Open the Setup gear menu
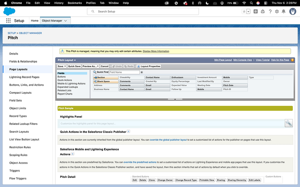The height and width of the screenshot is (187, 300). 277,11
